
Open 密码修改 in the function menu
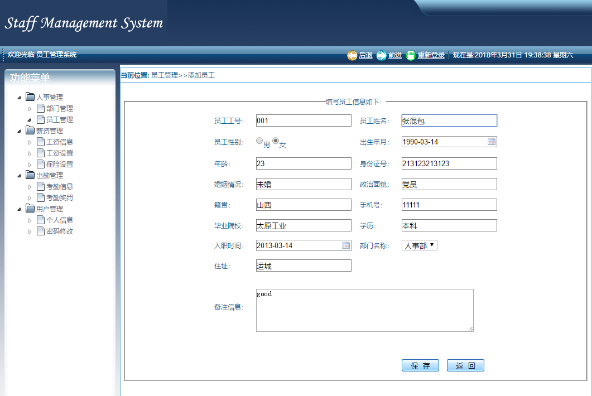(60, 231)
